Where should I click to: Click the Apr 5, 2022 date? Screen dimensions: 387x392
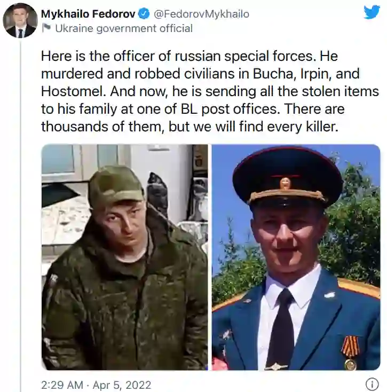122,385
